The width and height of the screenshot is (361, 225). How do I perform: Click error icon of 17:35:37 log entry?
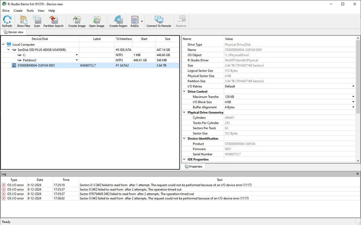point(4,189)
